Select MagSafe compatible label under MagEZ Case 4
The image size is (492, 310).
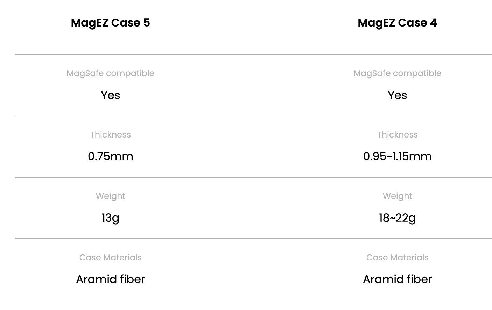[x=397, y=73]
